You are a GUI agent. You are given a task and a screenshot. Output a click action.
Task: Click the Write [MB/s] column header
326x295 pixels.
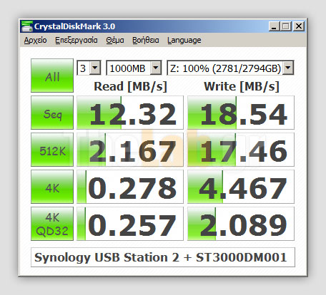242,86
